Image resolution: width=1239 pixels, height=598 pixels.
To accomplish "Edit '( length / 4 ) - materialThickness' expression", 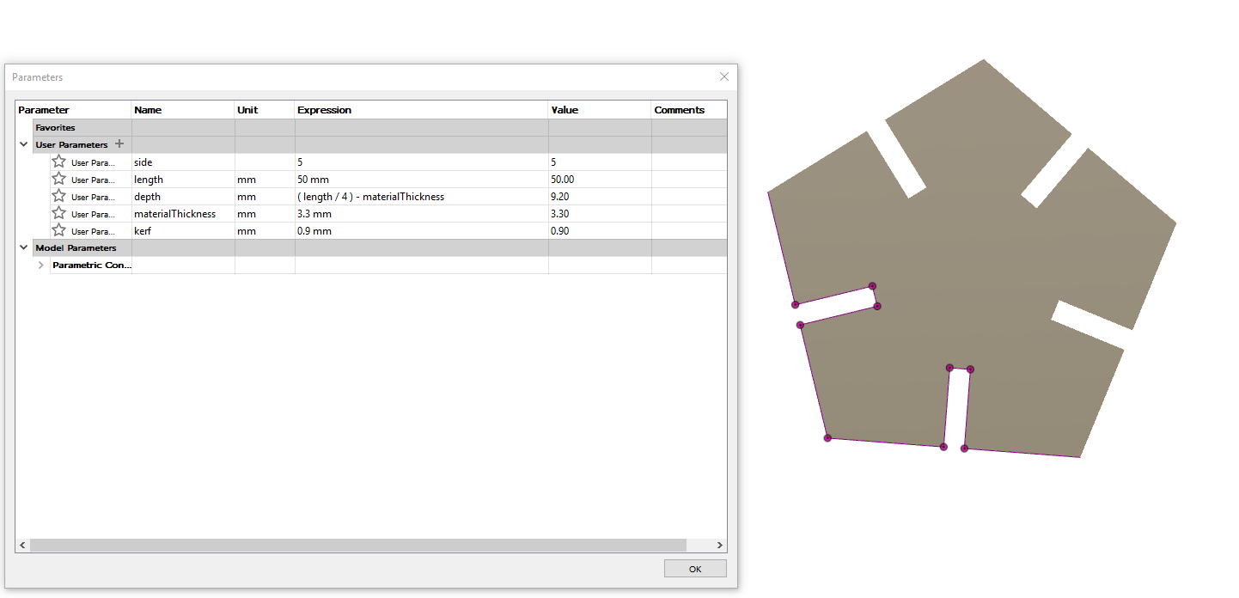I will pyautogui.click(x=422, y=196).
